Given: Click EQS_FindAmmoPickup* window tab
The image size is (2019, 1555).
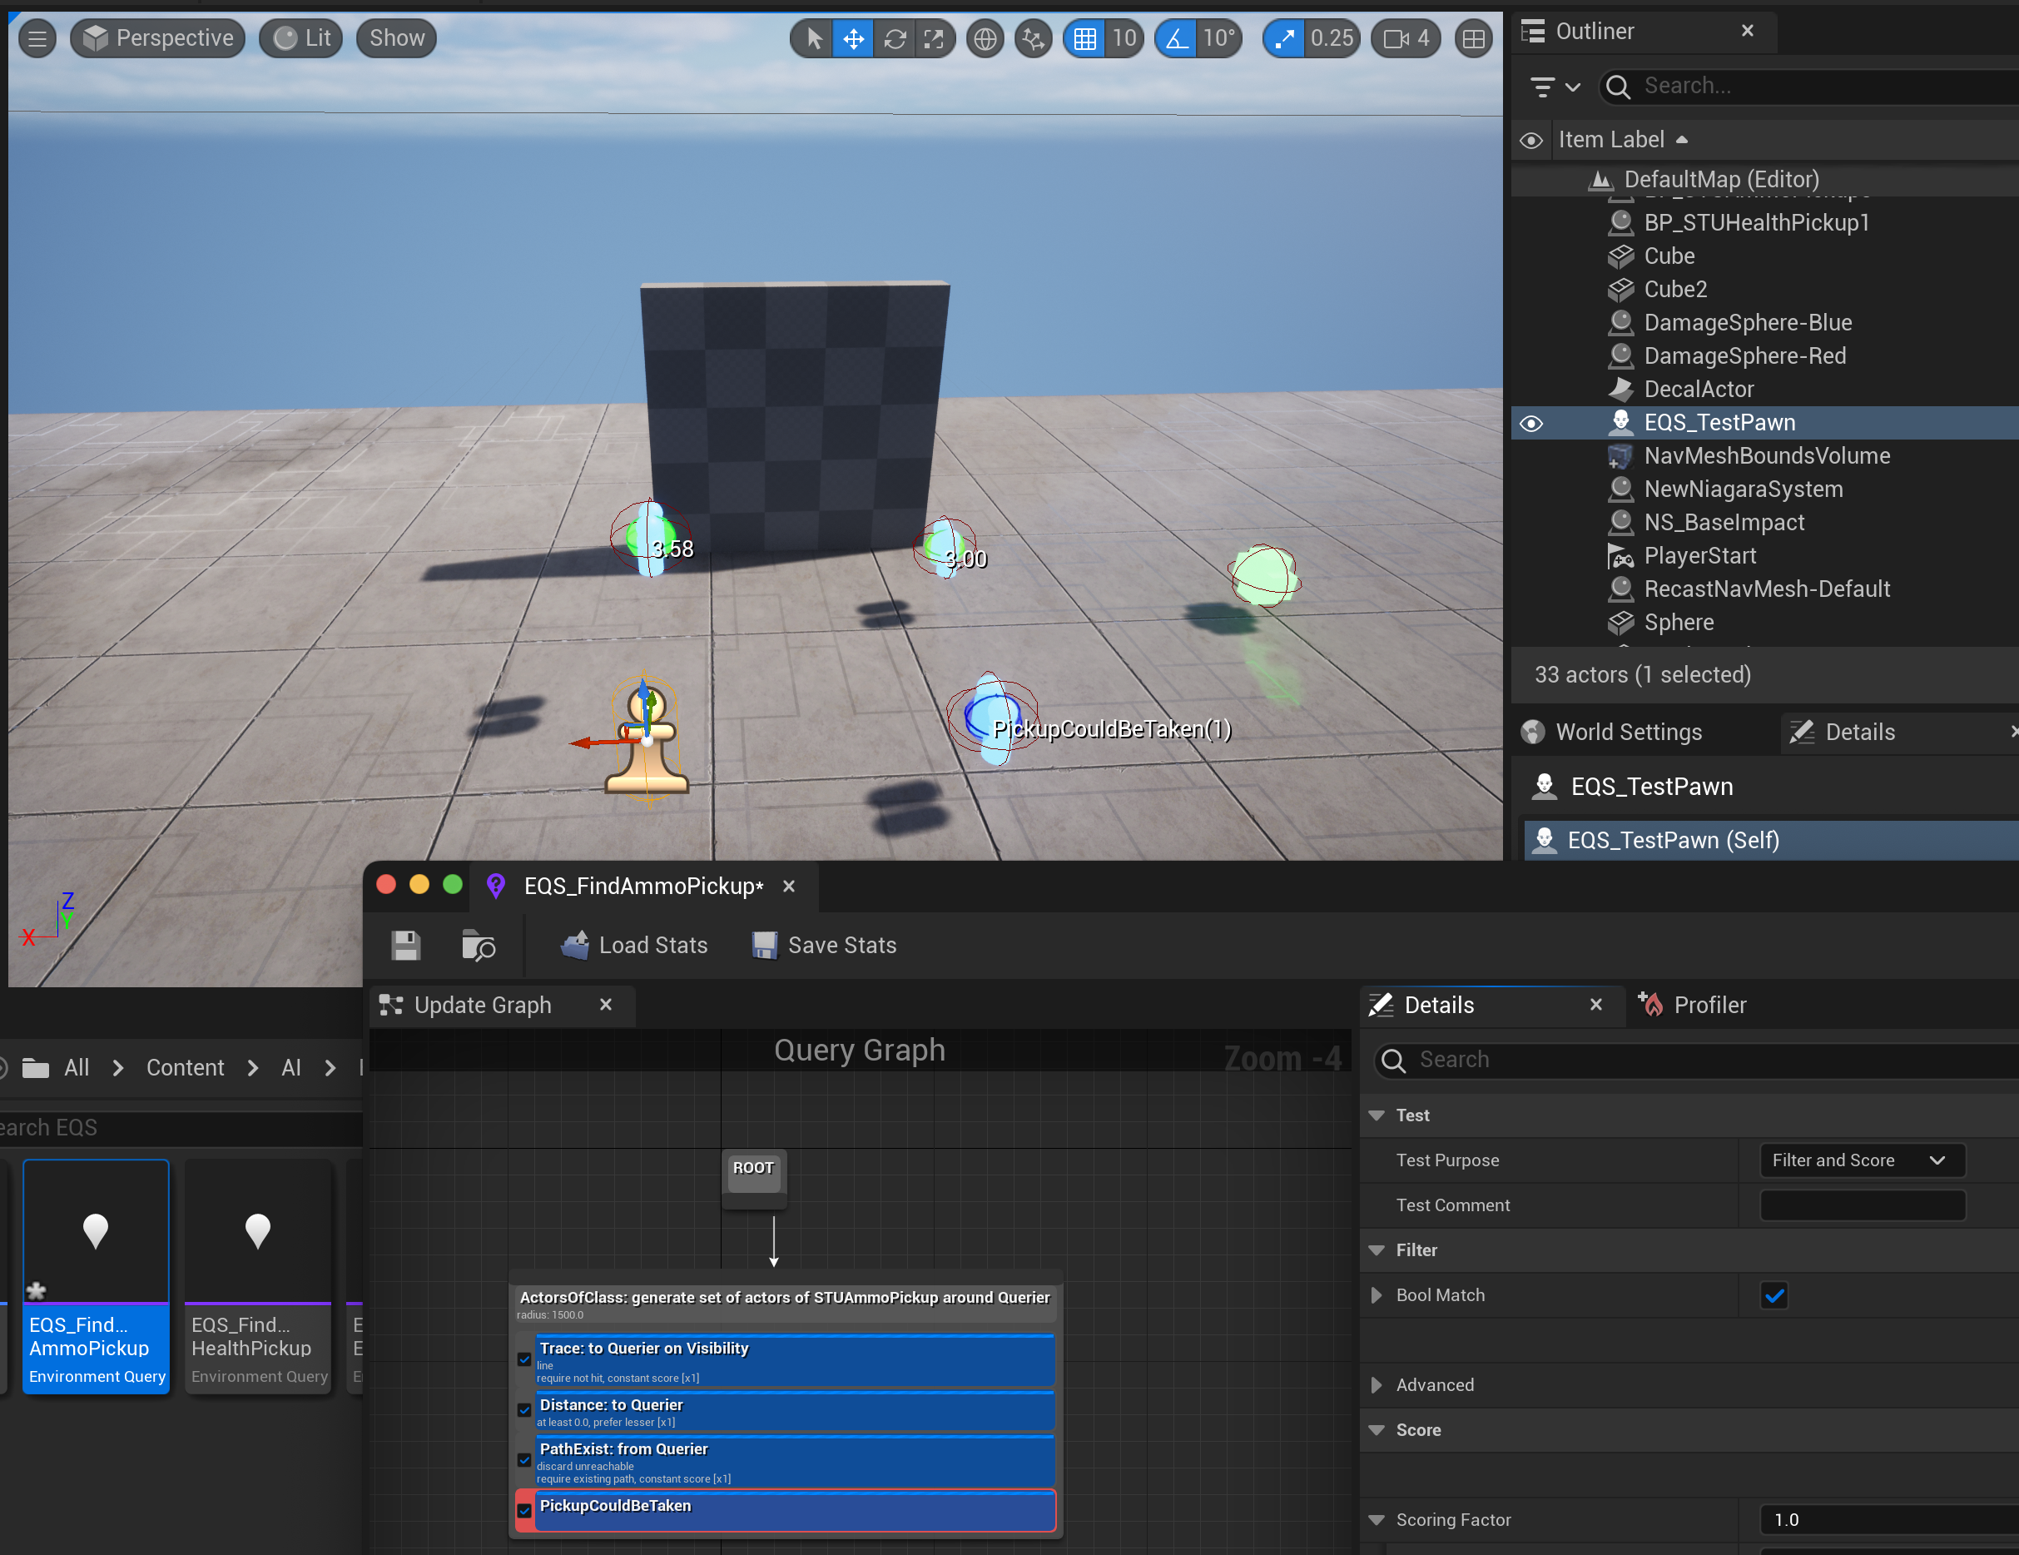Looking at the screenshot, I should pos(642,886).
